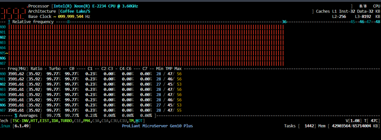Screen dimensions: 381x140
Task: Click the kernel version [6.1.49]
Action: pos(22,126)
